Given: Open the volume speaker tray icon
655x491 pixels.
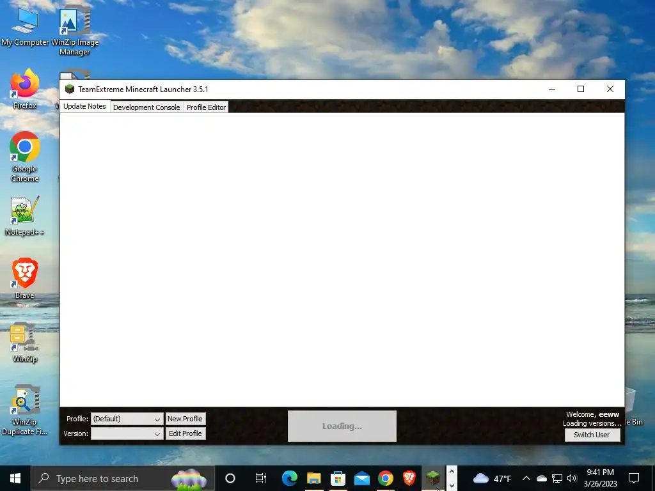Looking at the screenshot, I should [x=572, y=478].
